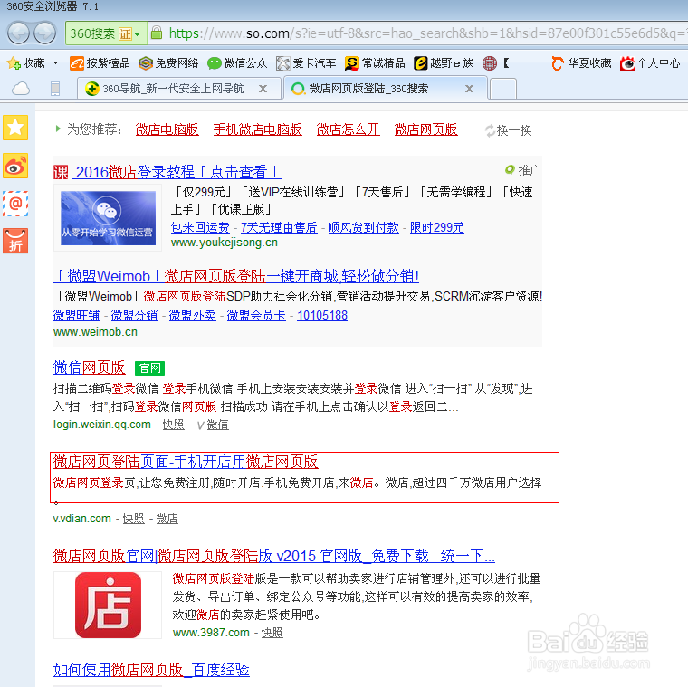Image resolution: width=688 pixels, height=687 pixels.
Task: Refresh suggestions with 换一换
Action: [x=509, y=130]
